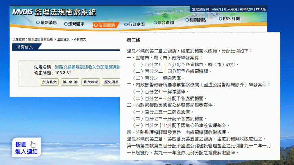Open the RSS 訂閱 tab
The image size is (294, 165).
[x=231, y=19]
